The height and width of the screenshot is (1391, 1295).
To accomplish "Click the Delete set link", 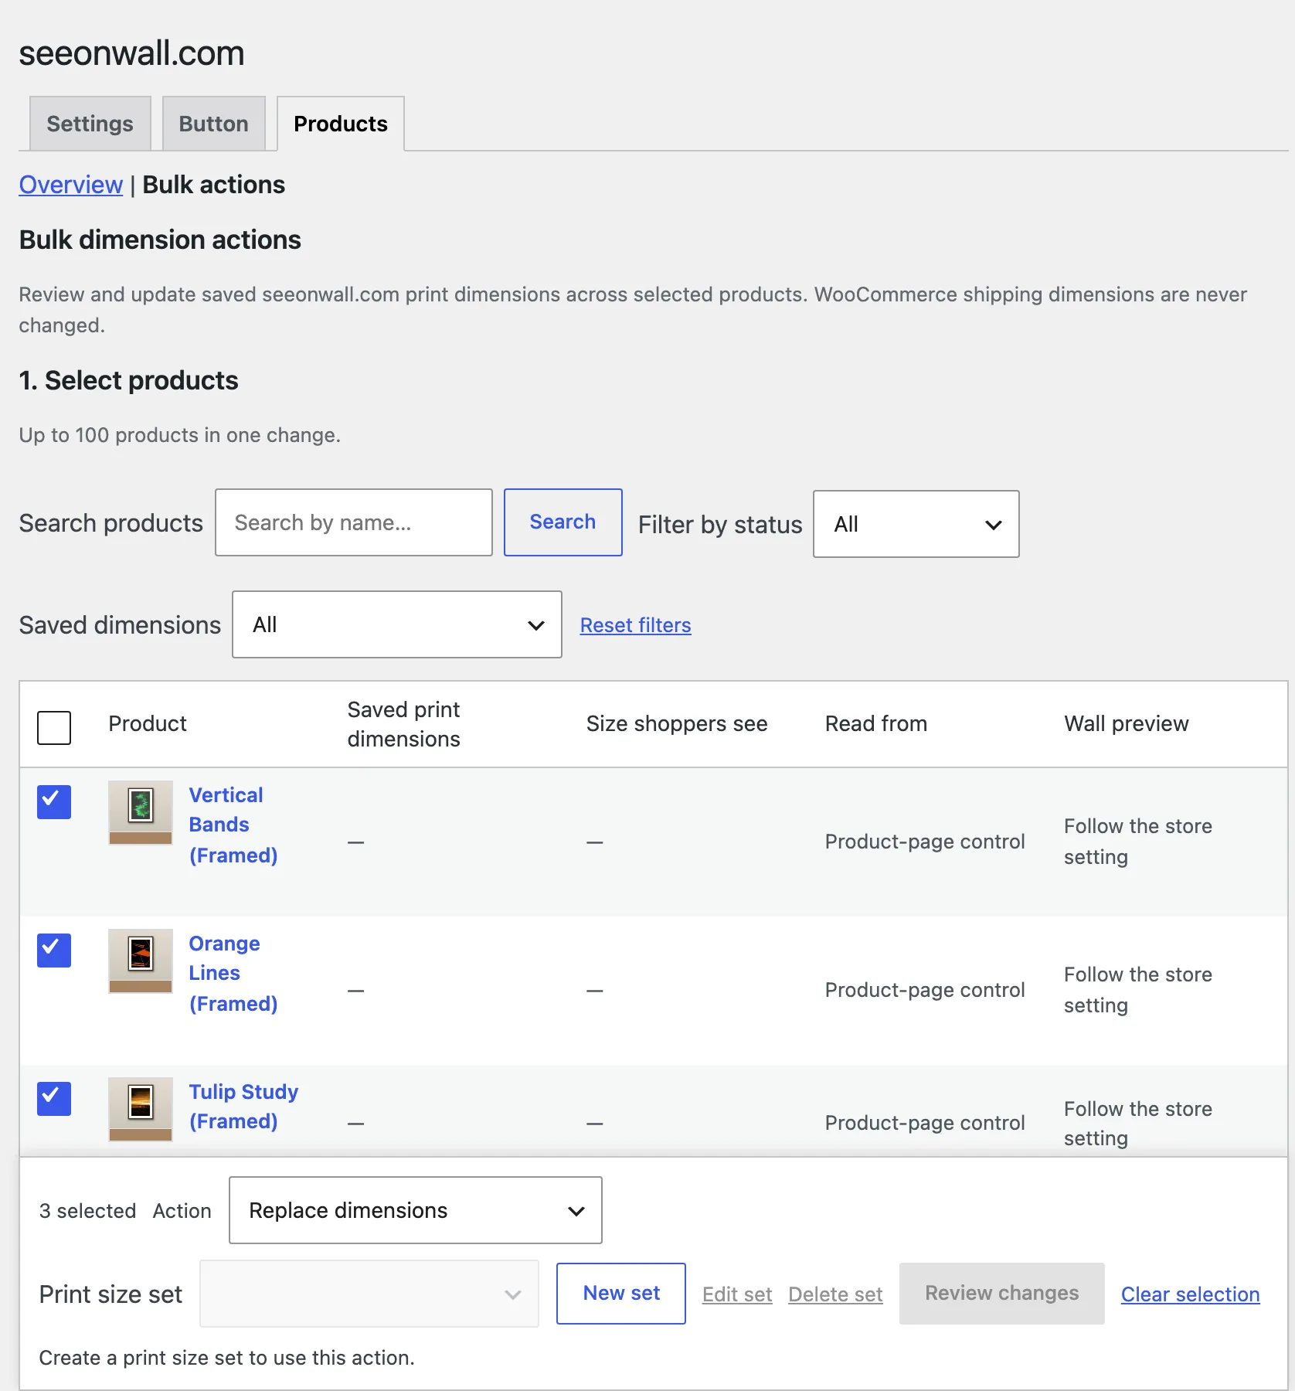I will 835,1294.
